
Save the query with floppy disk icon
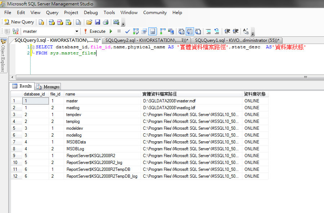point(98,22)
